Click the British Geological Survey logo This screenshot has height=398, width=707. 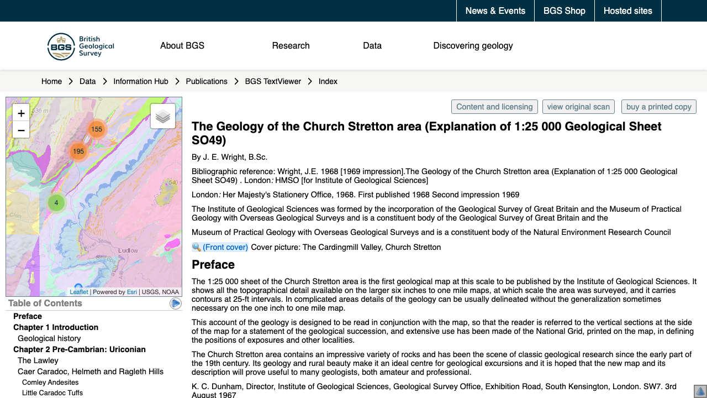click(x=81, y=46)
